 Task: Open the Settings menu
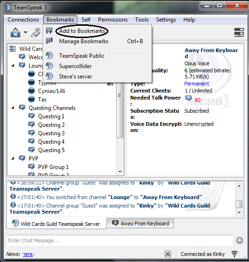tap(166, 20)
